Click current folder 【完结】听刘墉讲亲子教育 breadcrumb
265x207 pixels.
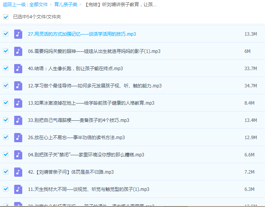[x=120, y=5]
